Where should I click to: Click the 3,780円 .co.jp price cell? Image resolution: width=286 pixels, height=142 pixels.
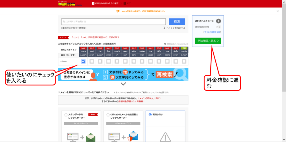tap(184, 55)
